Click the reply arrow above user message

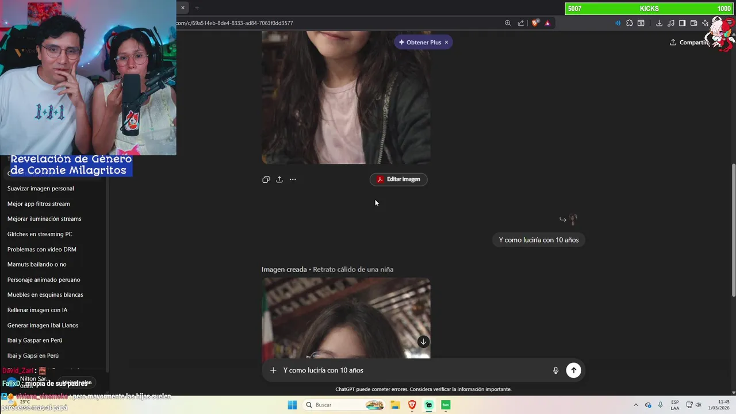pos(563,219)
